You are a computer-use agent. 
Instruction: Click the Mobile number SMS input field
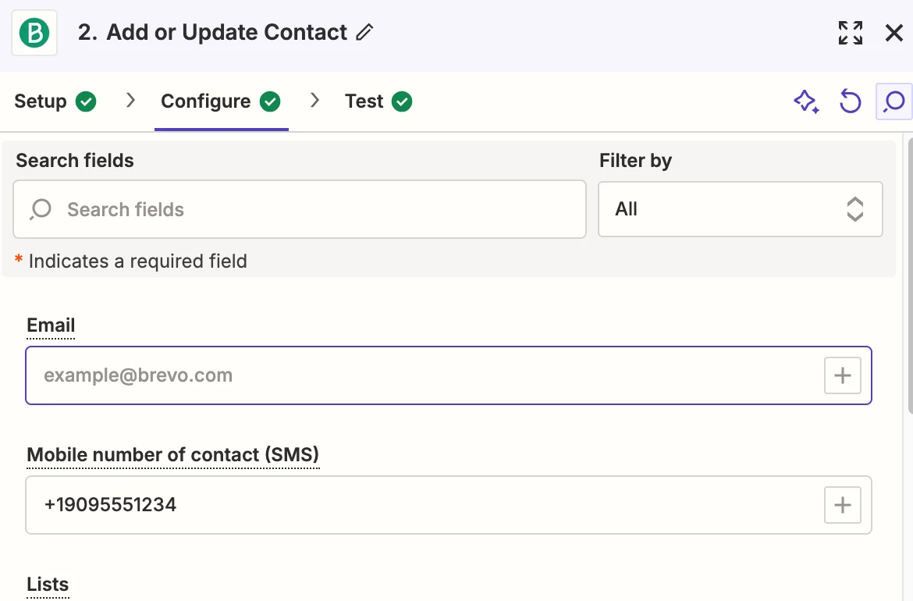click(421, 505)
